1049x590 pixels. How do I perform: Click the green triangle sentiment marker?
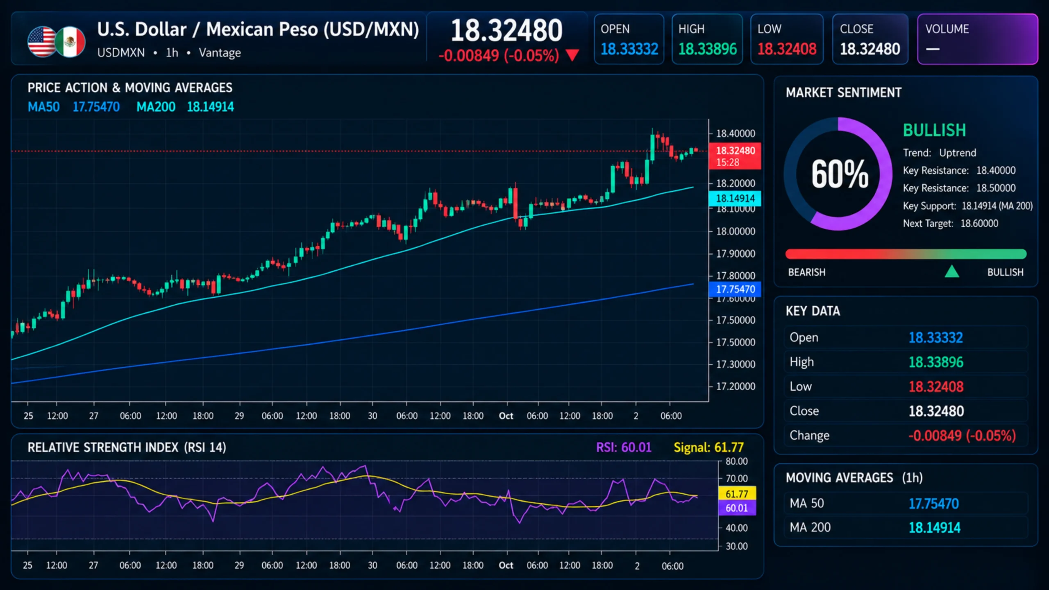951,271
